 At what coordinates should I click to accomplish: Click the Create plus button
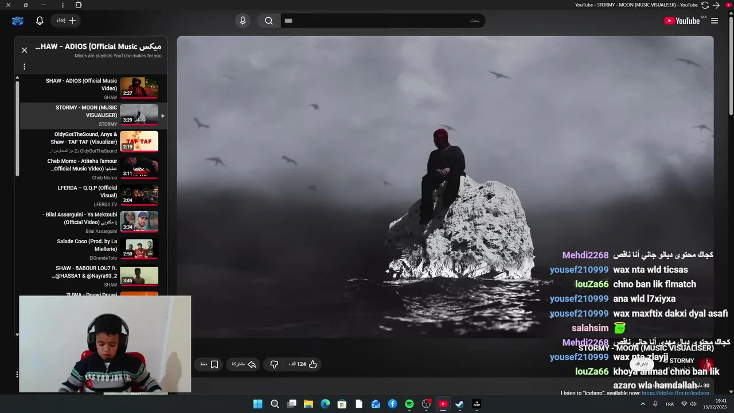[x=66, y=21]
